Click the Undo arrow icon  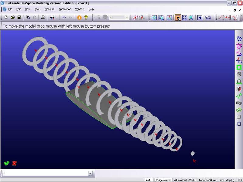(64, 18)
